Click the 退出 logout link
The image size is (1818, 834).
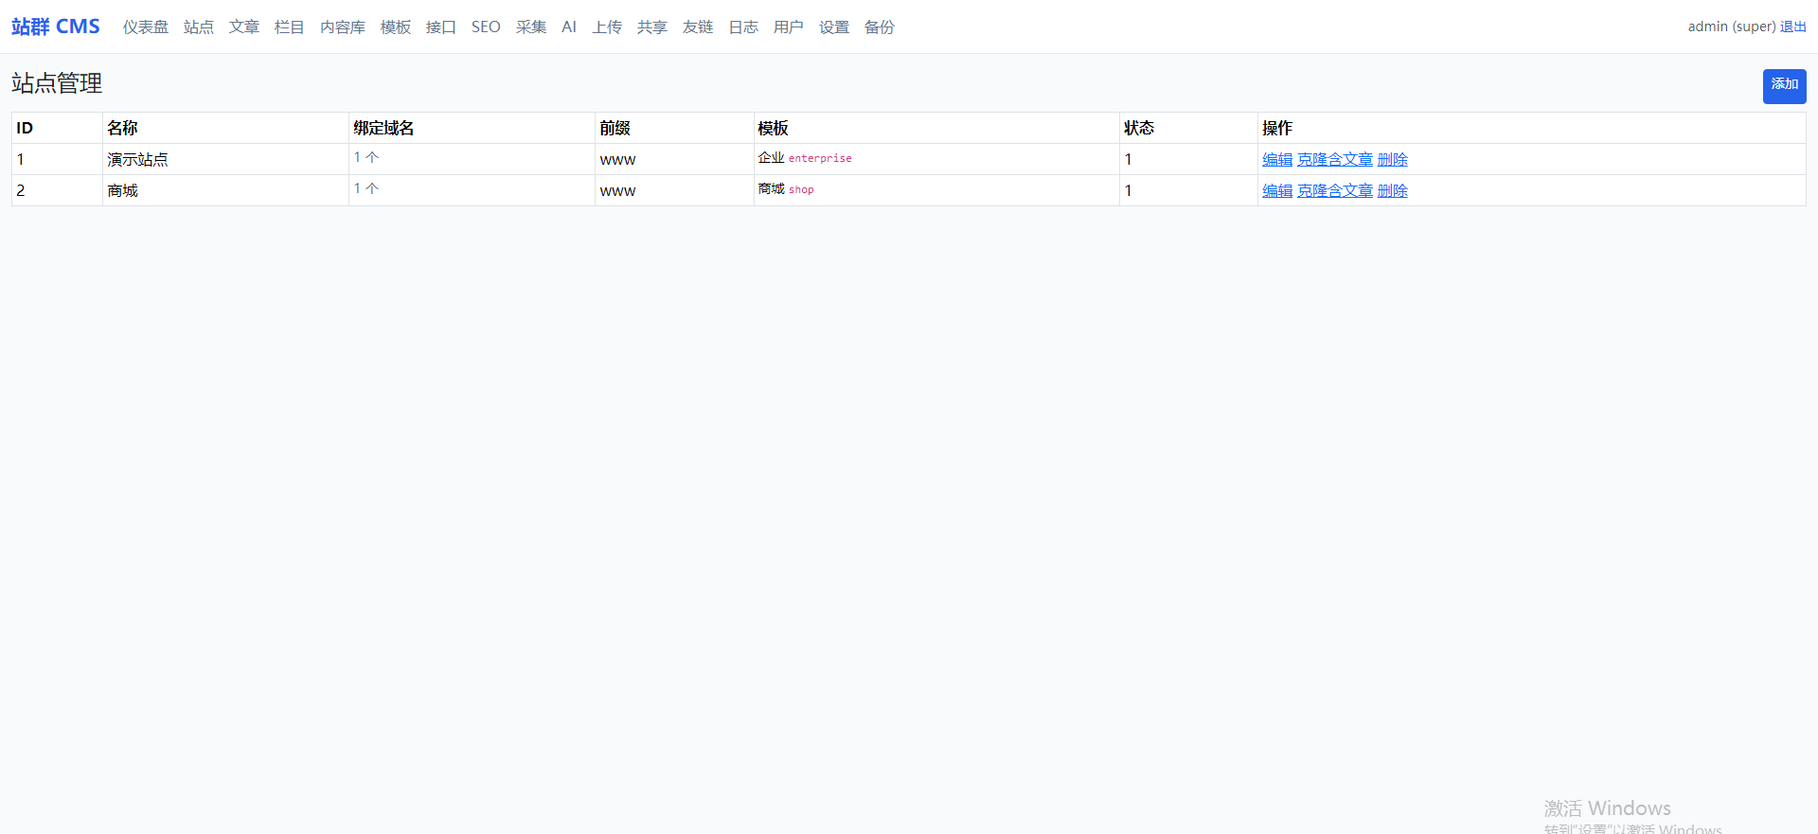[1792, 27]
